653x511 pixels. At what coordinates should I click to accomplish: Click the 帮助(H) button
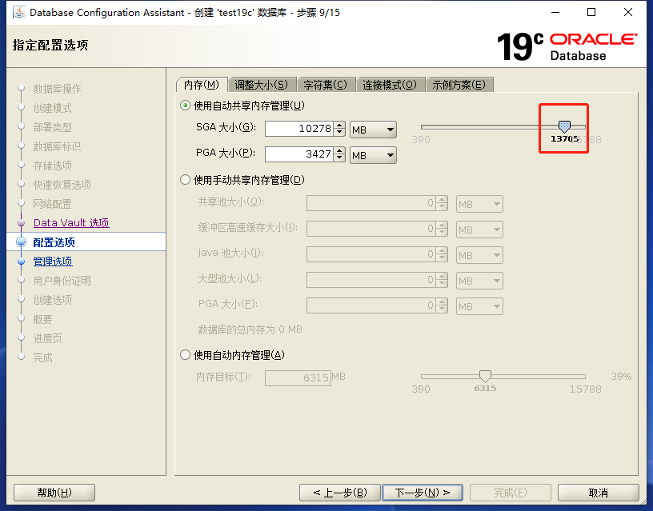(54, 493)
